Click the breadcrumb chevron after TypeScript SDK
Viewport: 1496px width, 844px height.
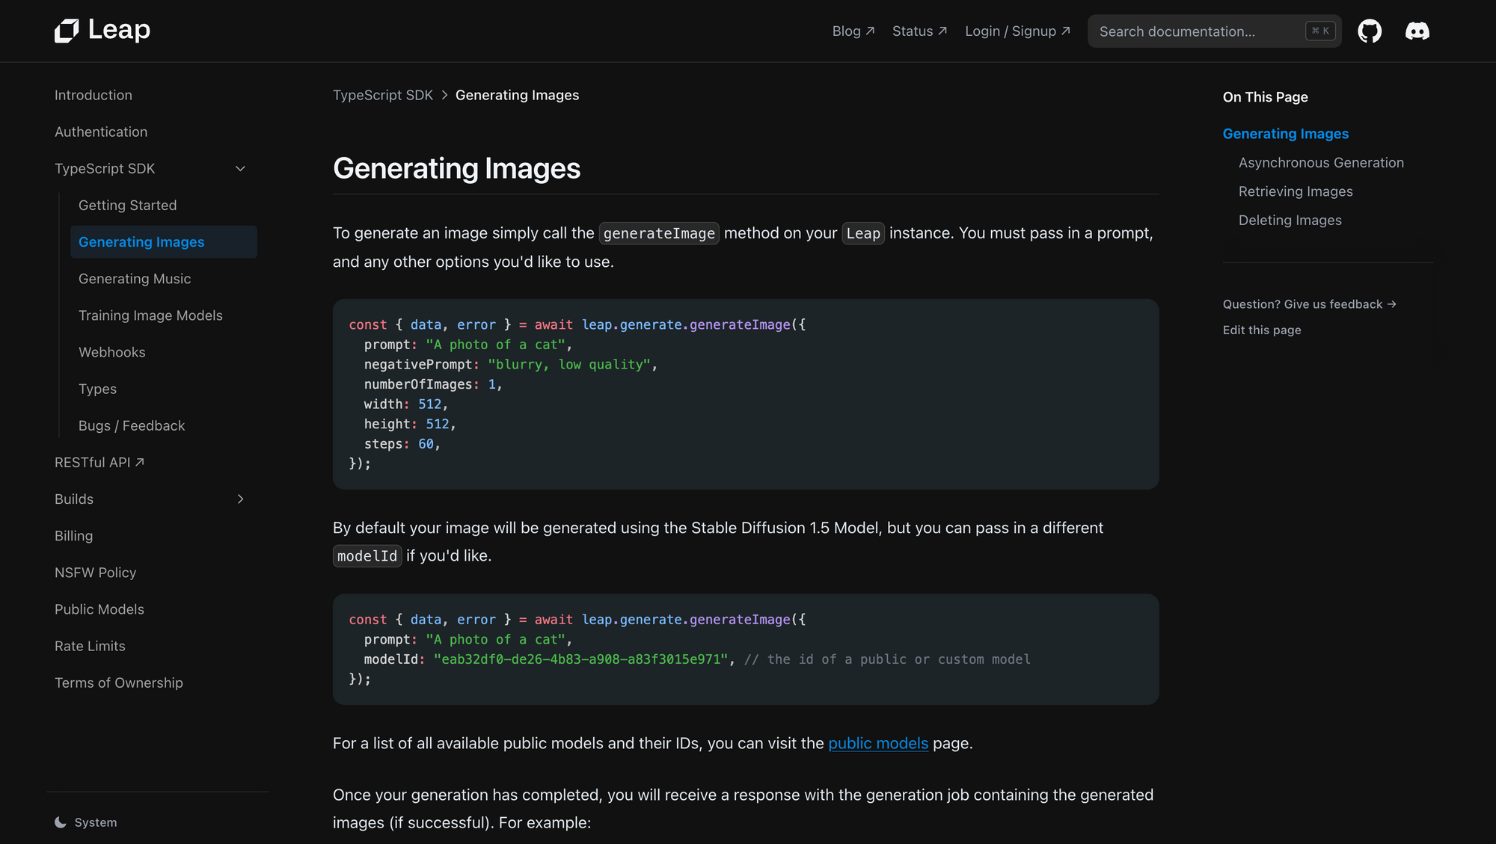(x=444, y=95)
